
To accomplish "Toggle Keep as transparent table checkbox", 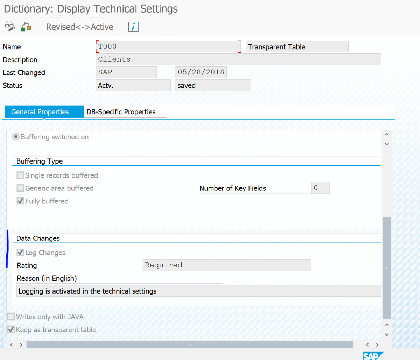I will click(x=11, y=330).
